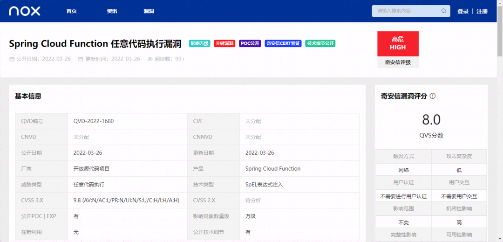Image resolution: width=503 pixels, height=242 pixels.
Task: Click the QVS分数 label
Action: (431, 135)
